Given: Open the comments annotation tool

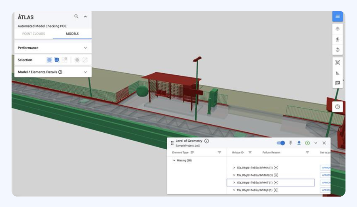Looking at the screenshot, I should pyautogui.click(x=337, y=83).
